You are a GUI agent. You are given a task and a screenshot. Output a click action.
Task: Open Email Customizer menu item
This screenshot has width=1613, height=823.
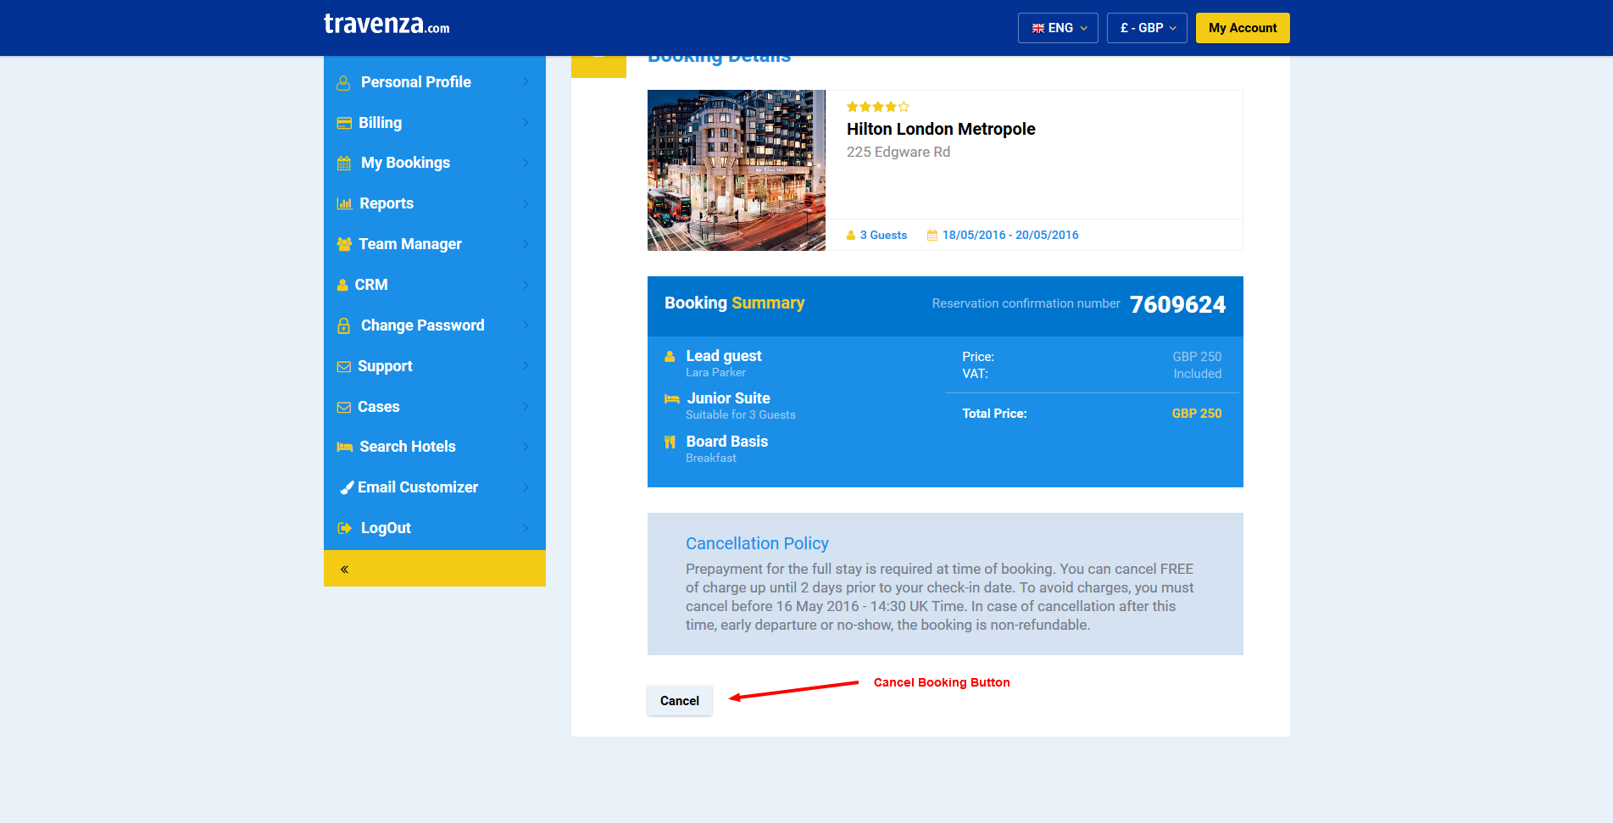(435, 487)
